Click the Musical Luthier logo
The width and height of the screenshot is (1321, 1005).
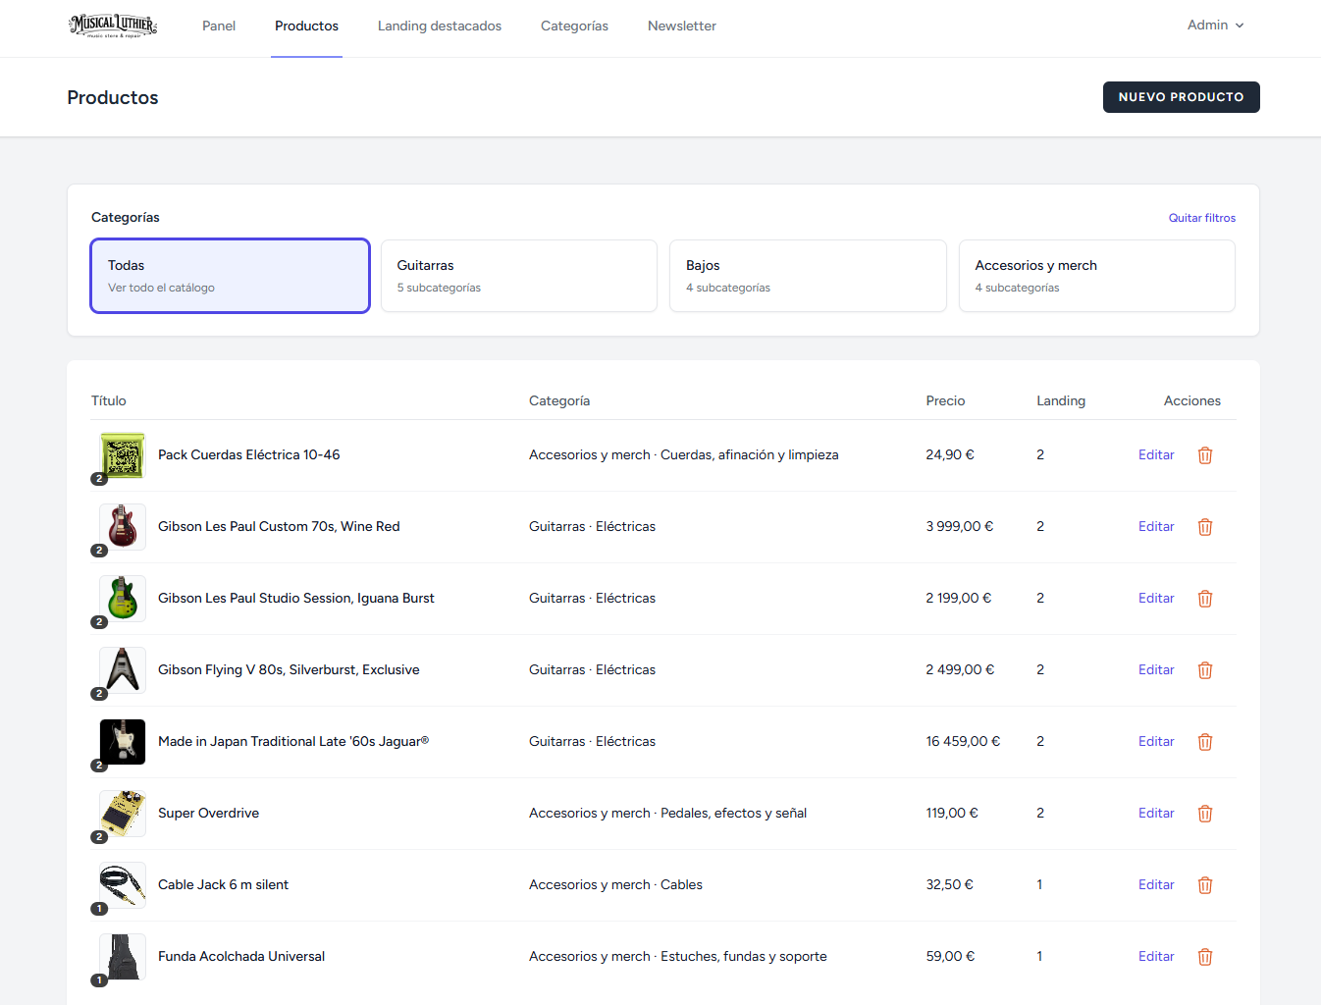pyautogui.click(x=113, y=26)
